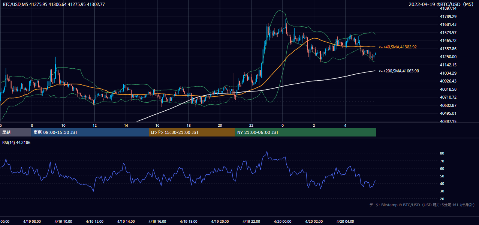Click the RSI(14) 44.2186 indicator label
This screenshot has width=479, height=225.
pyautogui.click(x=16, y=142)
